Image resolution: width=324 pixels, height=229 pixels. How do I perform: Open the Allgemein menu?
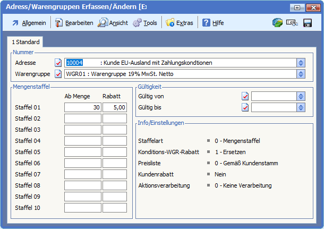[x=29, y=23]
